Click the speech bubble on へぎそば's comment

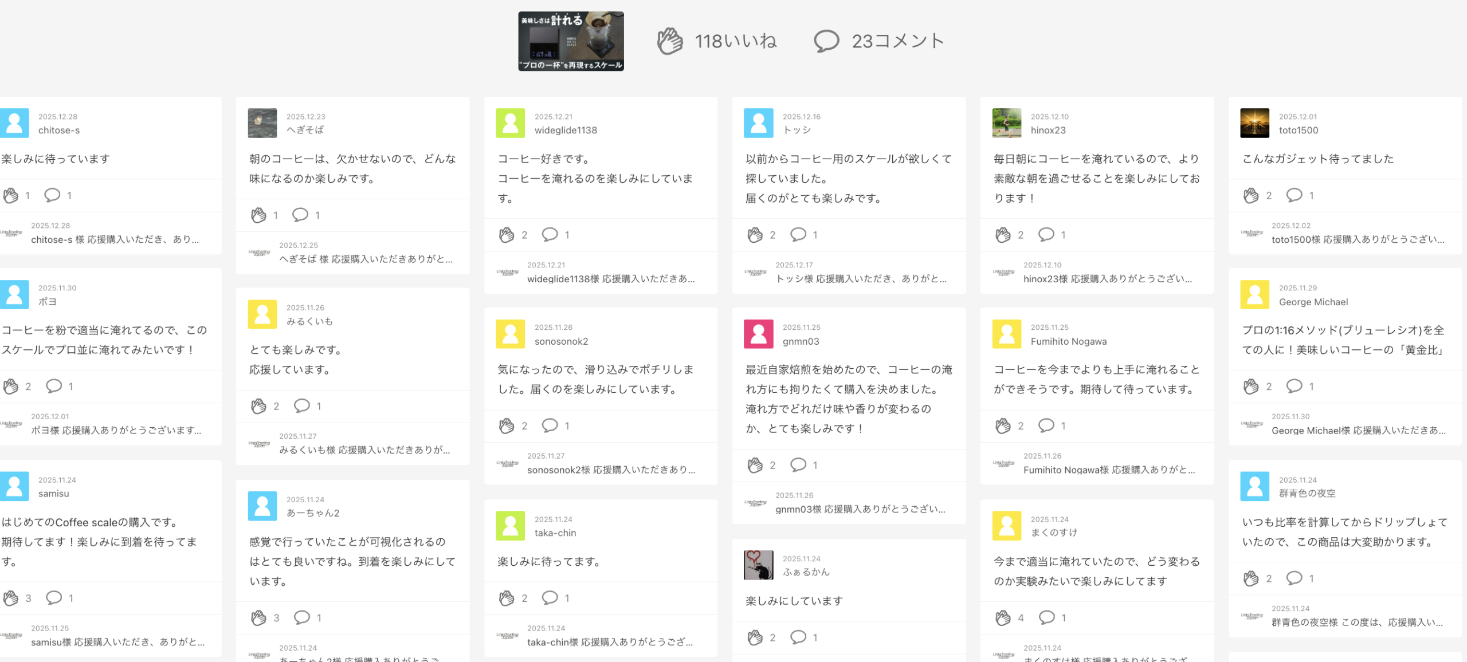[300, 215]
